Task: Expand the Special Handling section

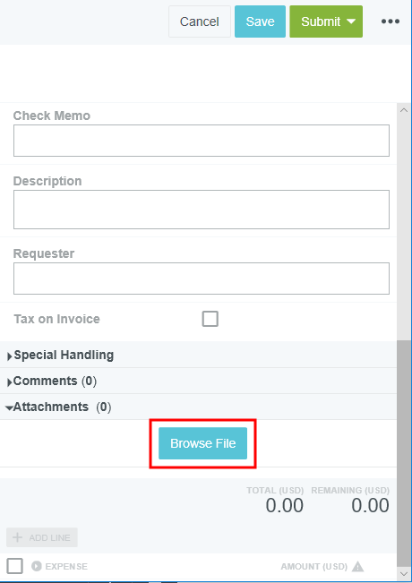Action: tap(61, 355)
